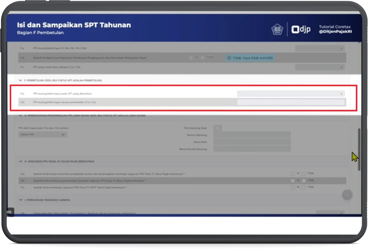Click the Nomor Rekening input field

[252, 135]
